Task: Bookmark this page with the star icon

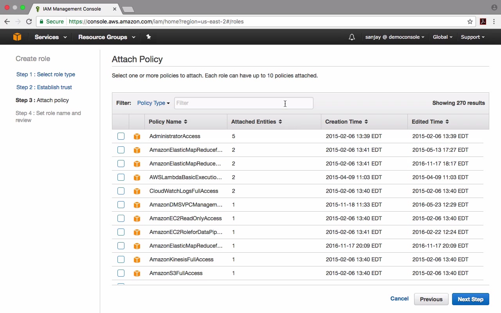Action: coord(470,22)
